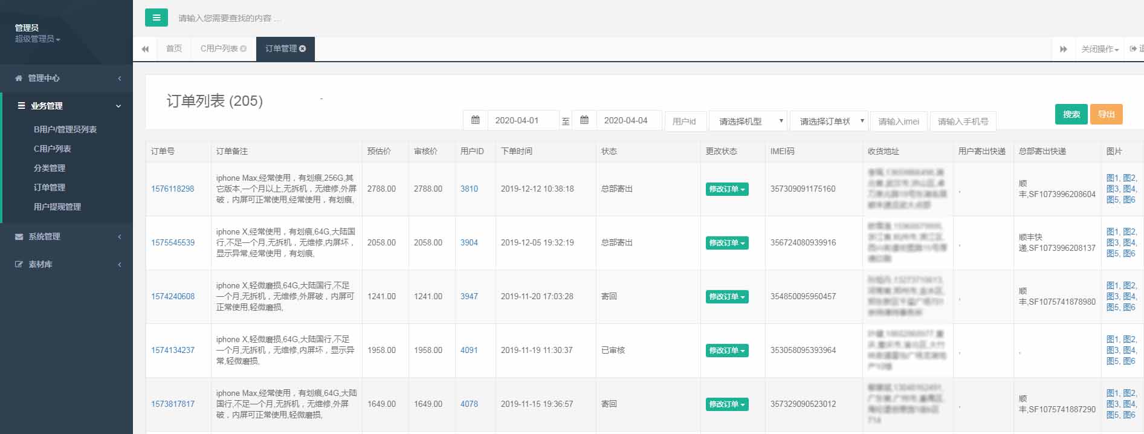Click the green hamburger menu toggle button
The width and height of the screenshot is (1144, 434).
(156, 18)
